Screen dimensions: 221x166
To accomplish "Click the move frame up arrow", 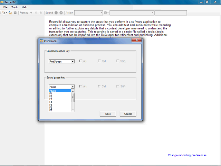I will point(31,13).
